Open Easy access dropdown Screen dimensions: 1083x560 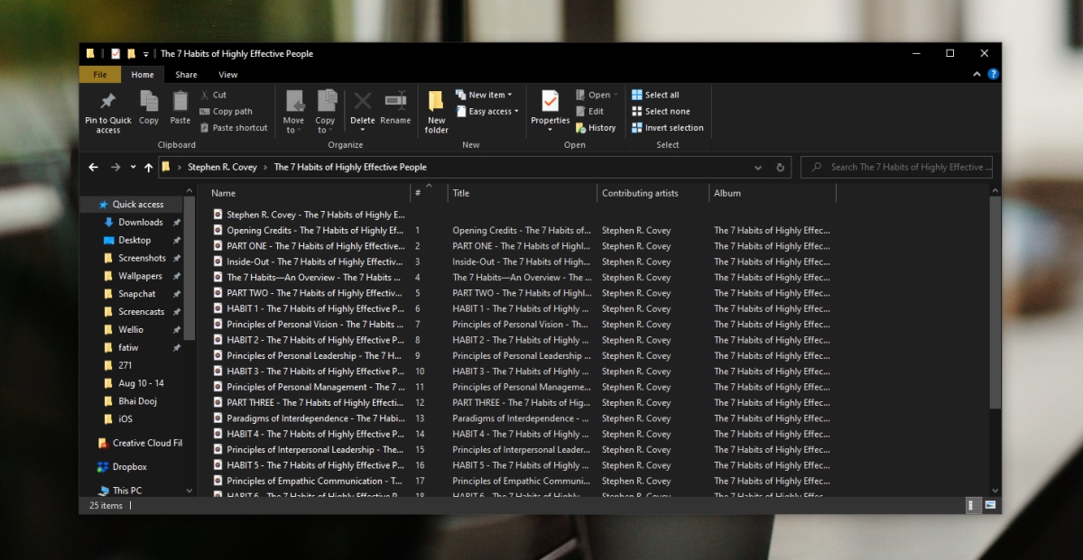[x=488, y=112]
